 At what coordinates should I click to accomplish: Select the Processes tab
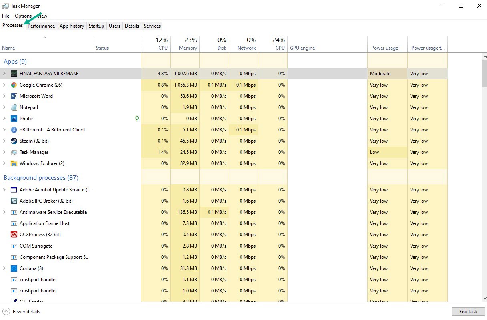(x=13, y=25)
